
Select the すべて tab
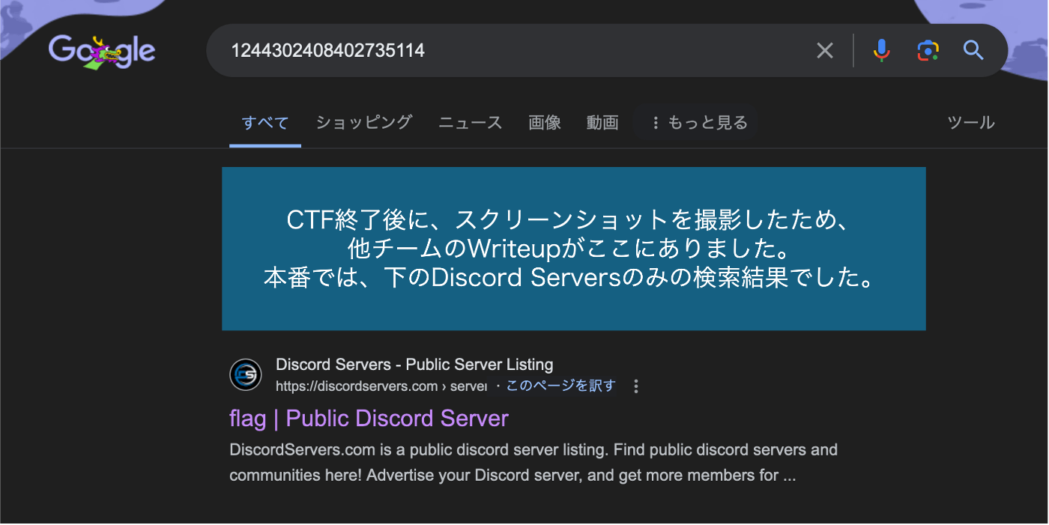pos(265,123)
